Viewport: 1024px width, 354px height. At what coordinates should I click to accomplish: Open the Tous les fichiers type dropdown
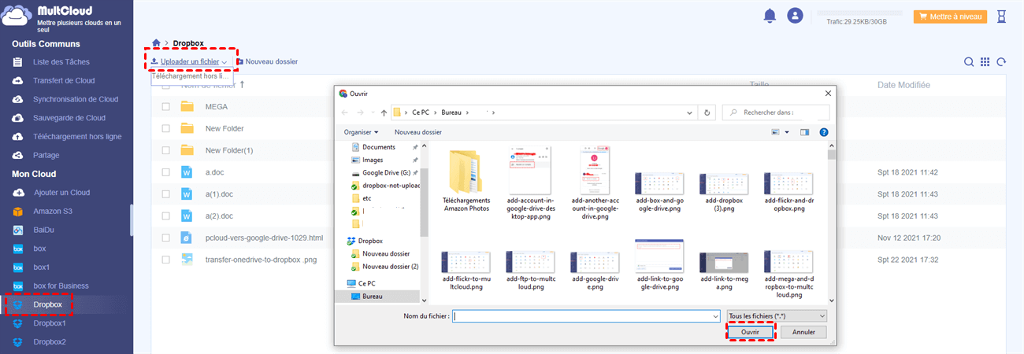point(777,315)
